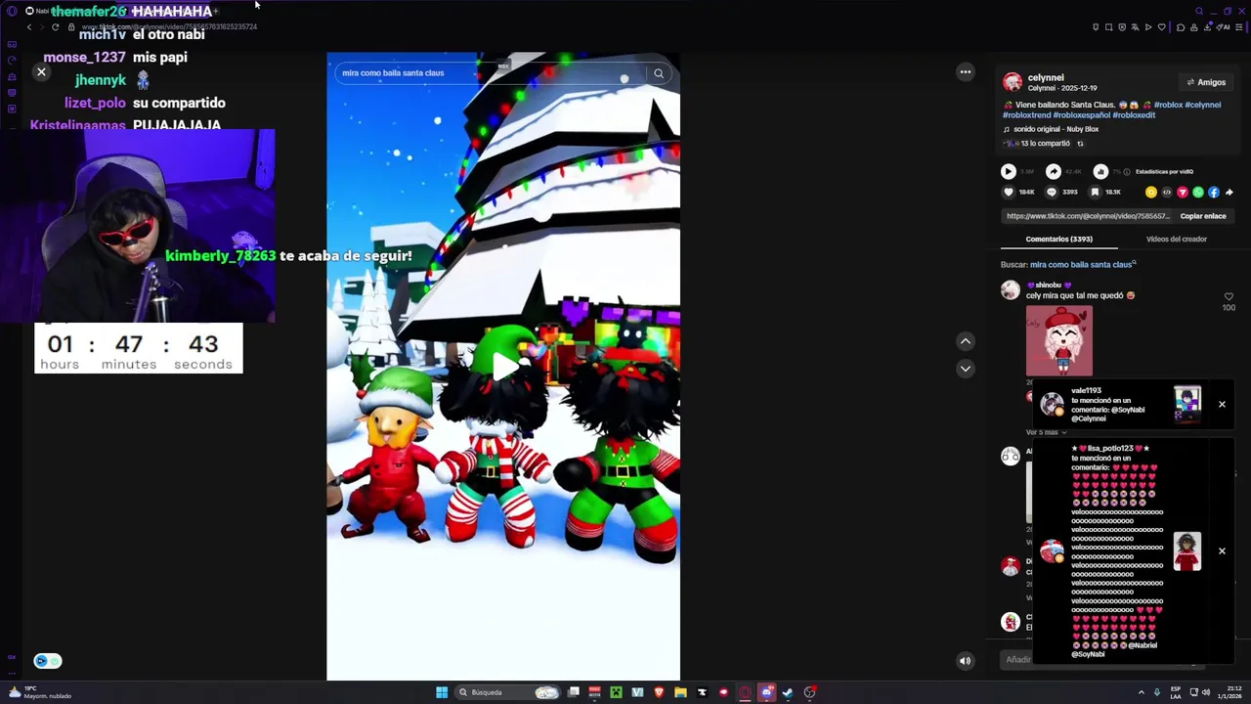Viewport: 1251px width, 704px height.
Task: Dismiss vale1193 mention notification
Action: pyautogui.click(x=1222, y=404)
